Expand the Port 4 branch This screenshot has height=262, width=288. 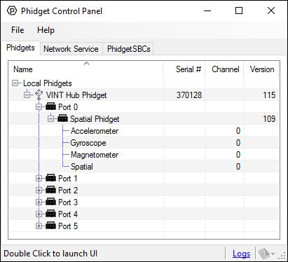[39, 214]
